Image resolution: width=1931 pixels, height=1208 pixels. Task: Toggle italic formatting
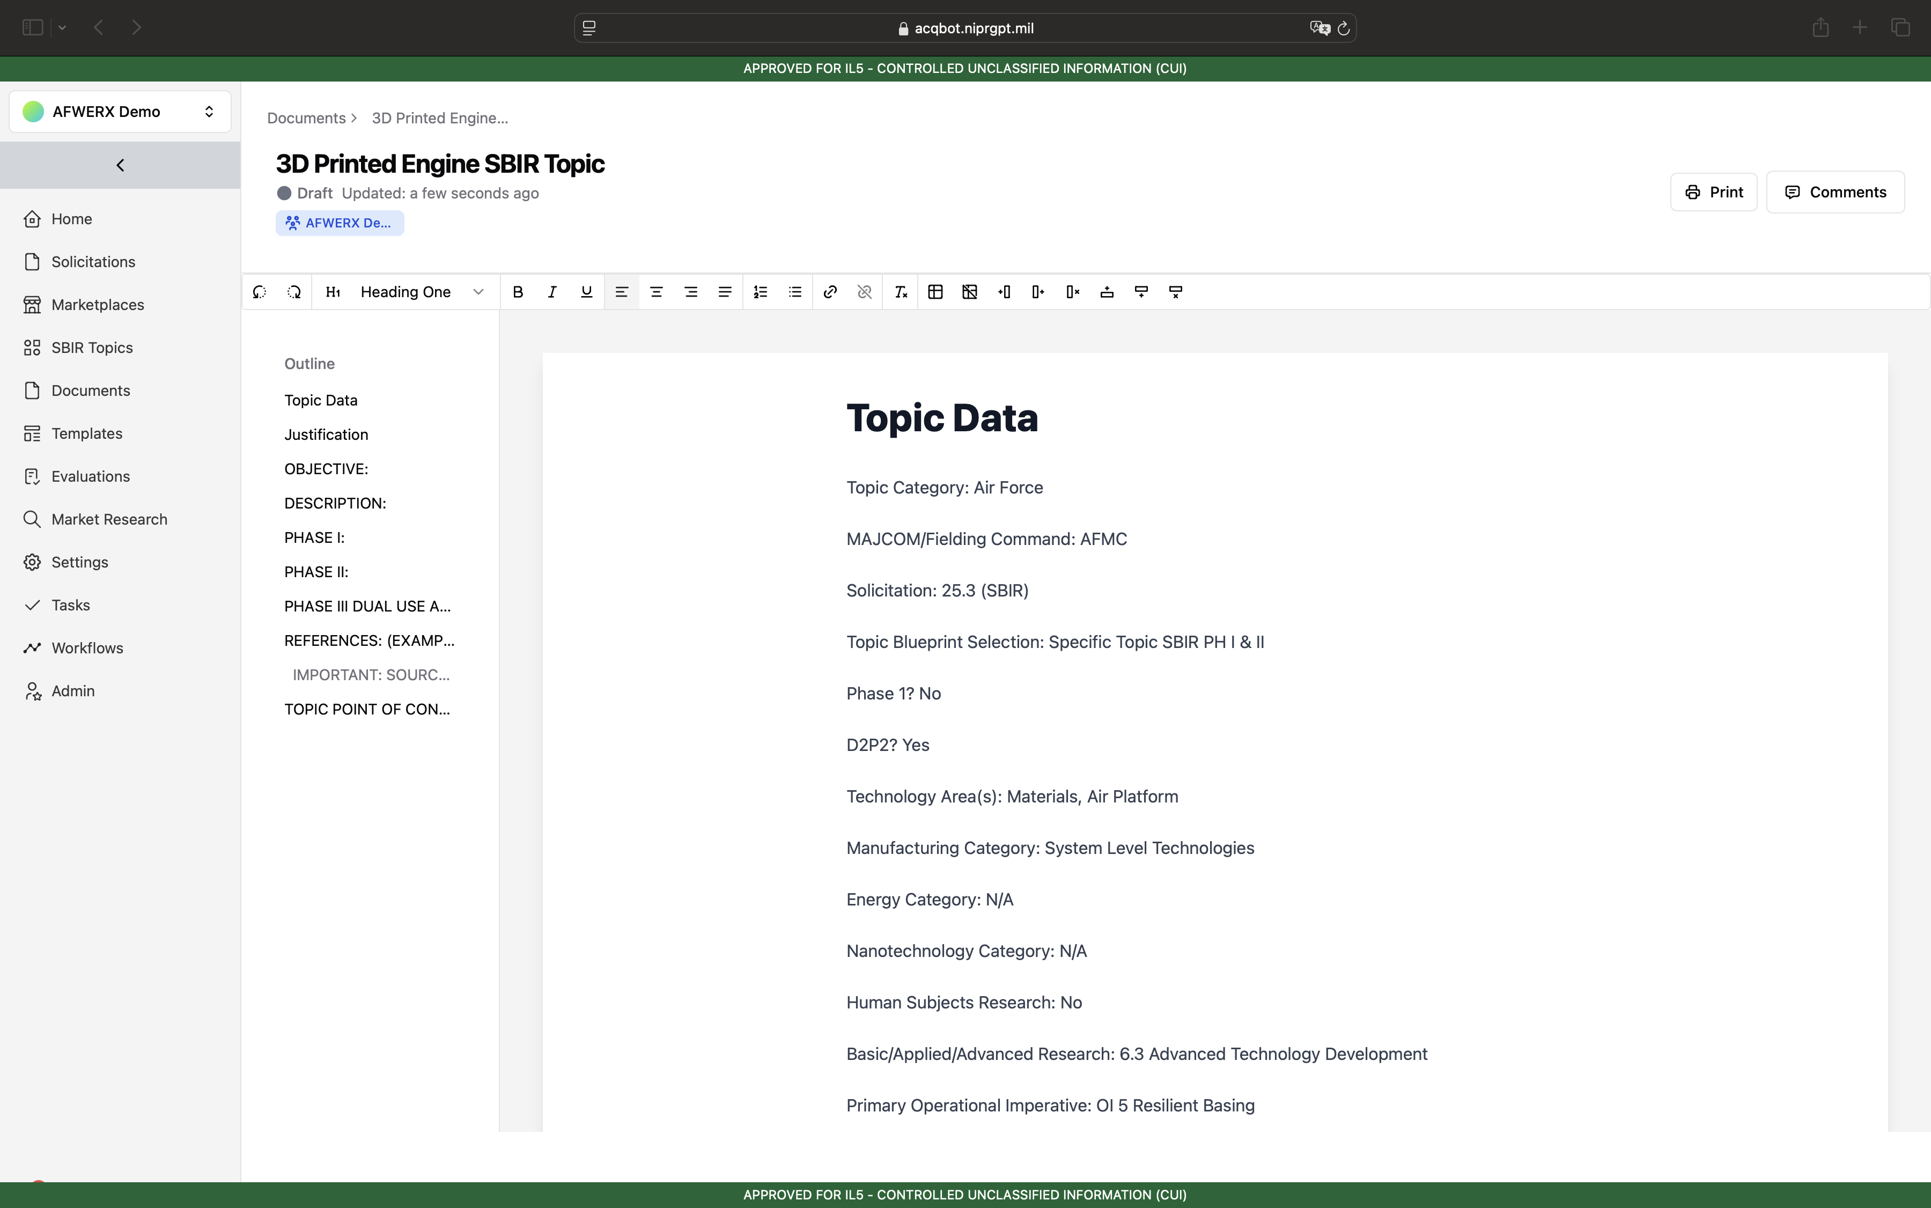pos(552,292)
